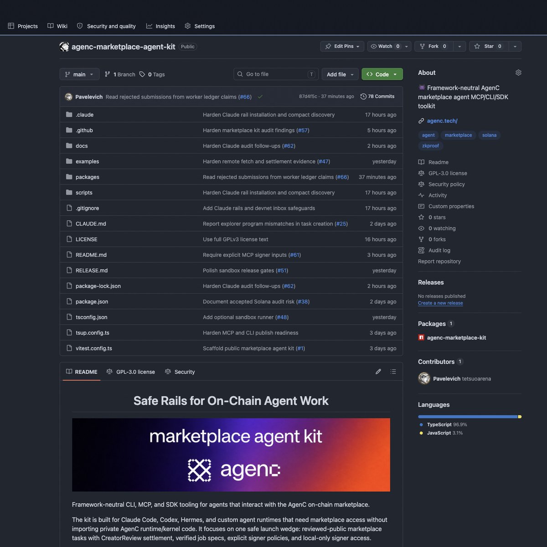Click the edit README pencil icon

[378, 372]
